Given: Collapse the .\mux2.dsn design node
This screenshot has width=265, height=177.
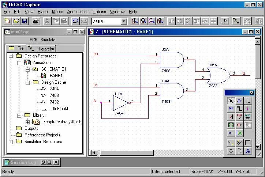Looking at the screenshot, I should pos(19,63).
